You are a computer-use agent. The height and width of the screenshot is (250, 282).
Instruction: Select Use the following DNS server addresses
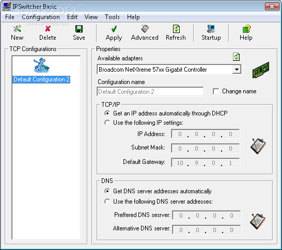(x=107, y=202)
